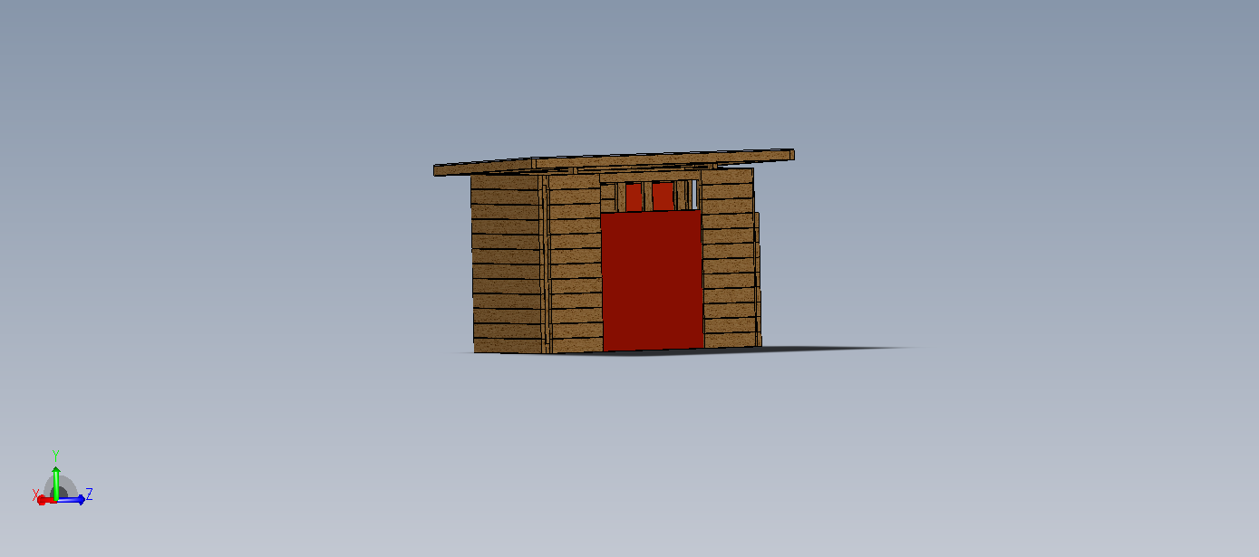Select the large red door panel

pyautogui.click(x=652, y=281)
